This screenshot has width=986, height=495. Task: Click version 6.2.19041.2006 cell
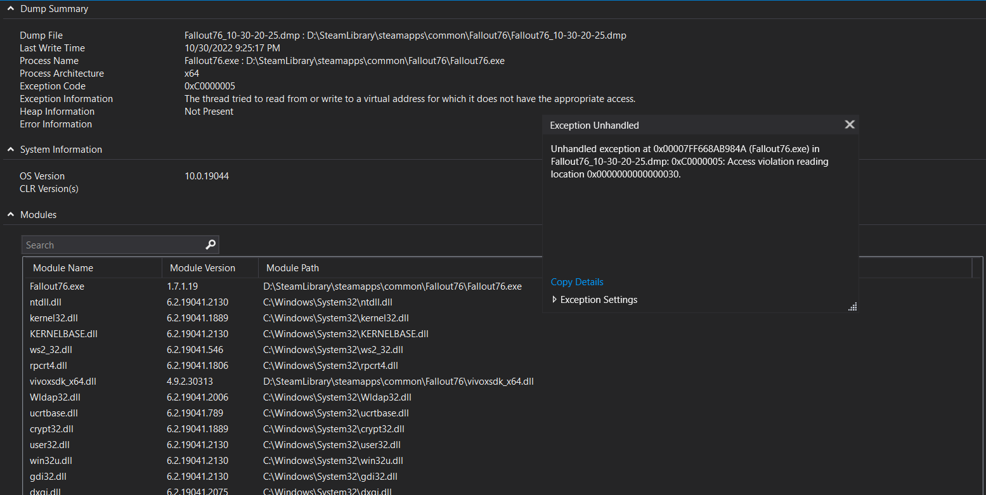198,397
